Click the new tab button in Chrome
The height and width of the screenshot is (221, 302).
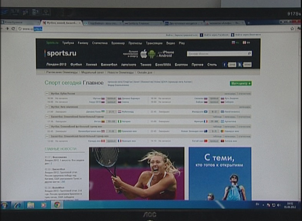click(x=249, y=23)
